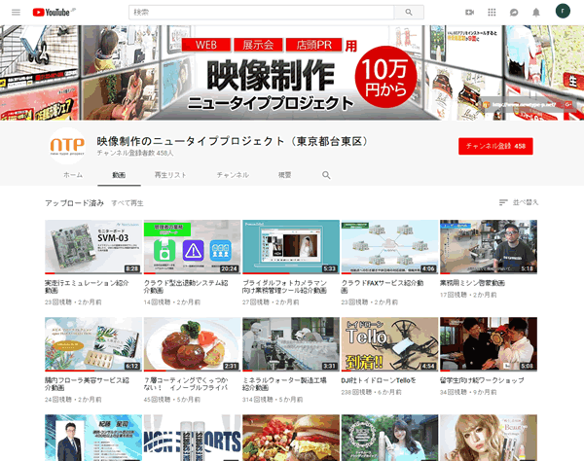Click the search magnifier button
The height and width of the screenshot is (461, 584).
(x=409, y=13)
